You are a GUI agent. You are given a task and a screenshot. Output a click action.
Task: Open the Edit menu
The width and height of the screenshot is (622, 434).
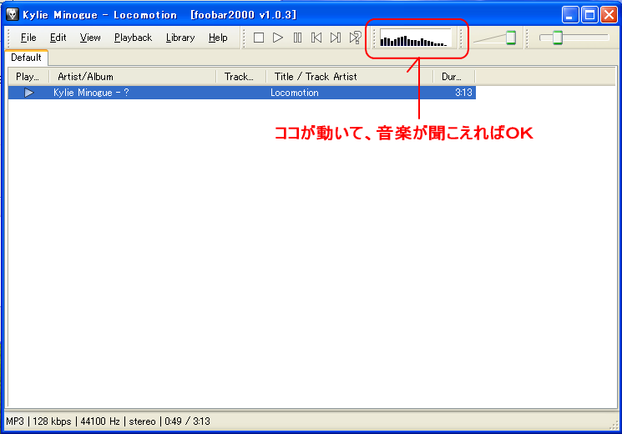point(58,38)
